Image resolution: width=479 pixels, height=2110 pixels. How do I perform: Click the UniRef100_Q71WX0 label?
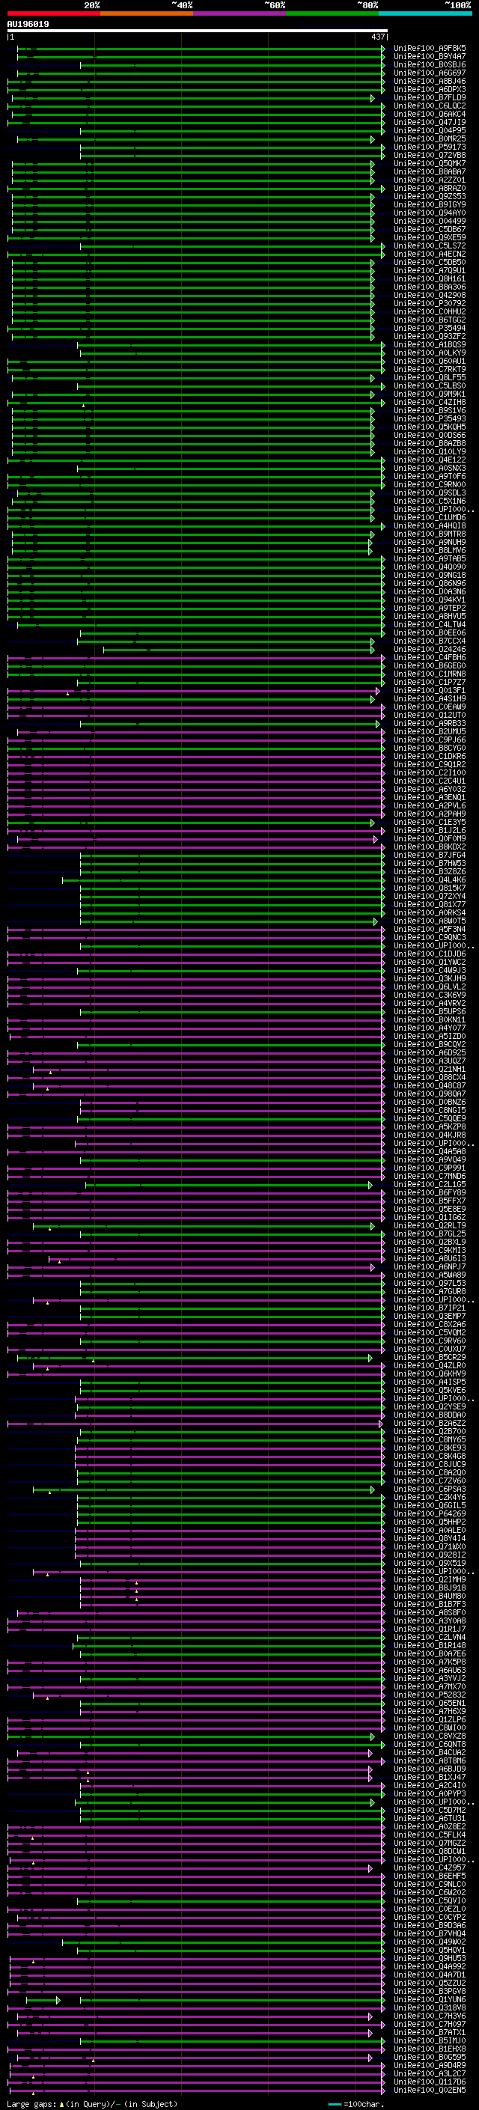[x=430, y=1547]
